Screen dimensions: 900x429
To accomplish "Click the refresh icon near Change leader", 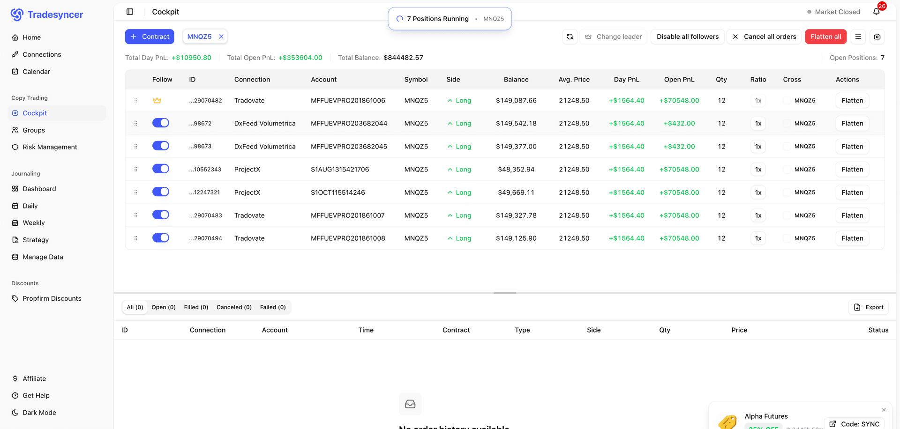I will [x=570, y=36].
